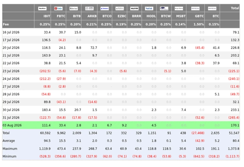Image resolution: width=244 pixels, height=167 pixels.
Task: Click total outflow (240.1) on 24 Jul
Action: (234, 79)
